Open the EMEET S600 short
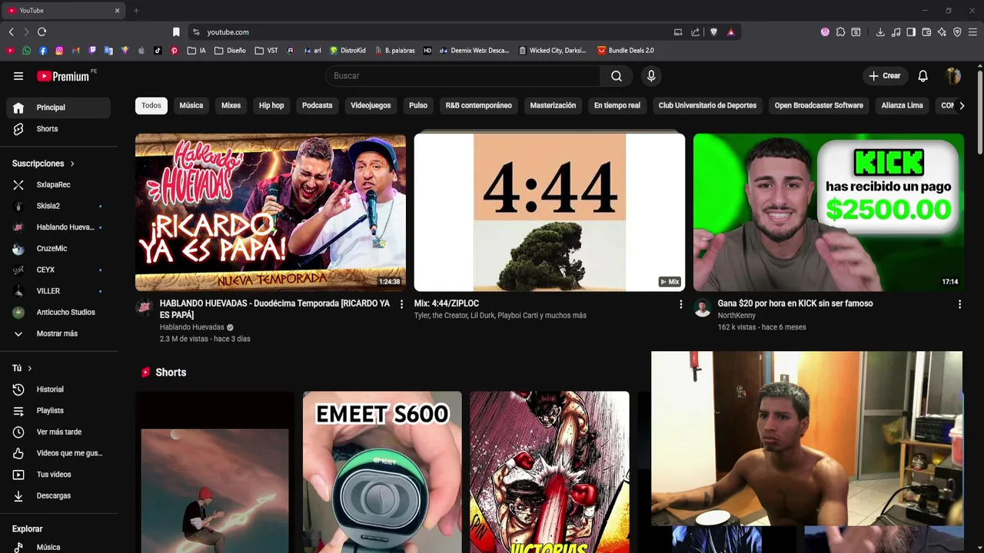The height and width of the screenshot is (553, 984). pyautogui.click(x=382, y=472)
